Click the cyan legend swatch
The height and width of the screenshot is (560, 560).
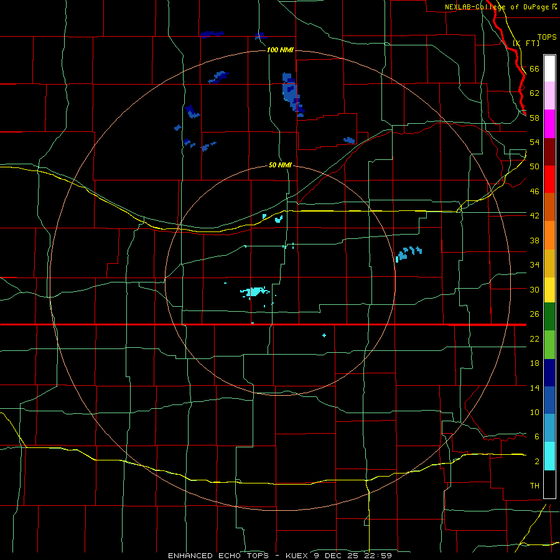coord(549,456)
